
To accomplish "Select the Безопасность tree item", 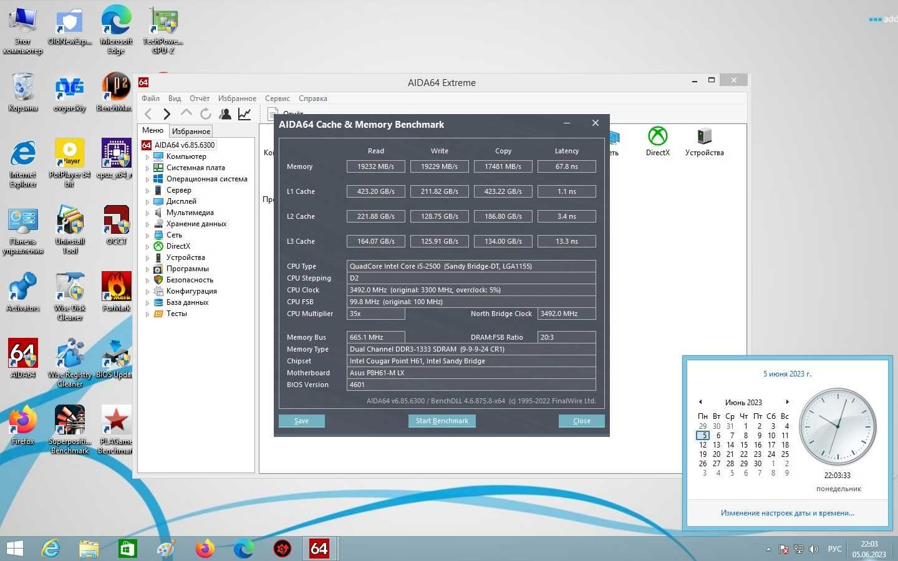I will point(190,280).
